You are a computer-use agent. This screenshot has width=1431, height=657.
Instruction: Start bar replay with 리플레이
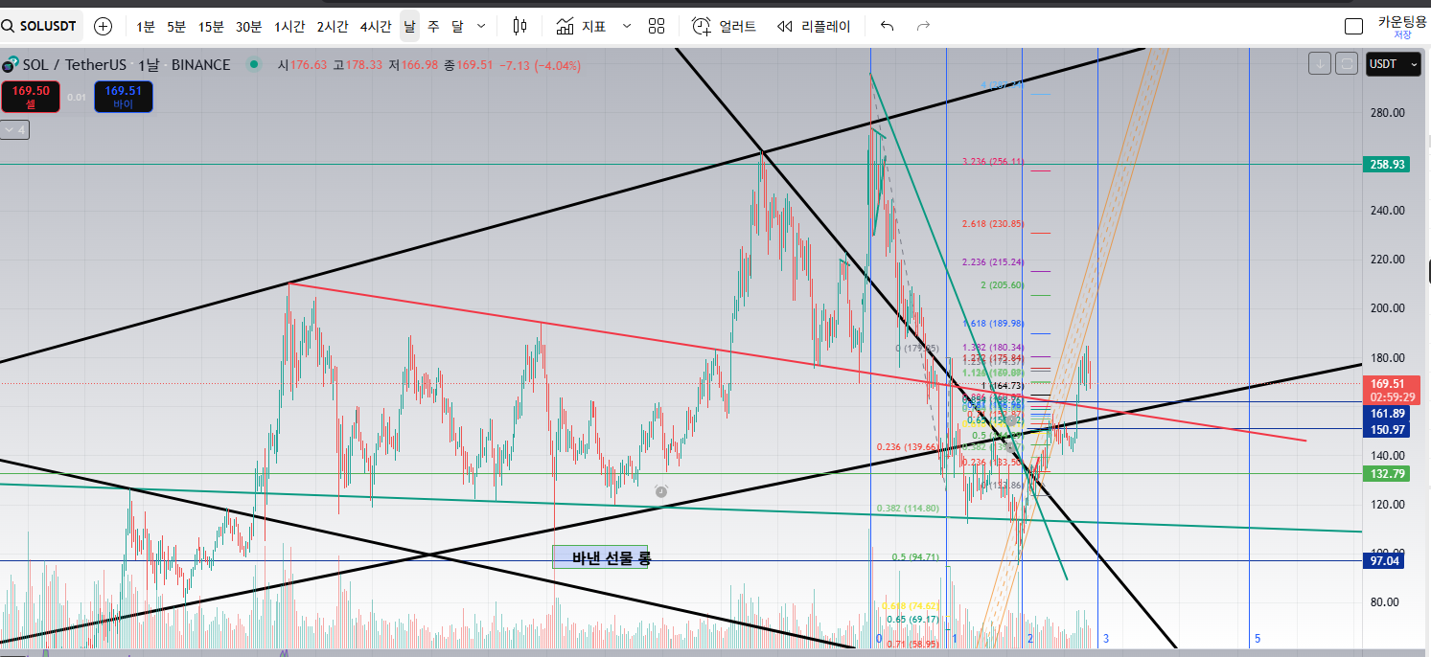click(814, 26)
